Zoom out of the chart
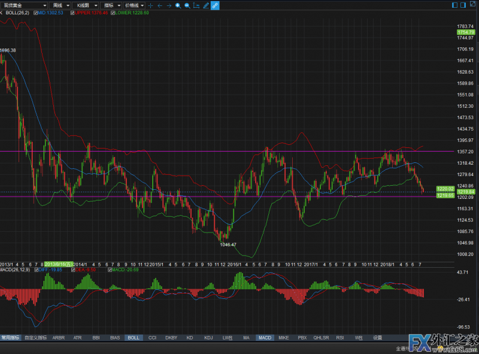The image size is (479, 354). 187,5
